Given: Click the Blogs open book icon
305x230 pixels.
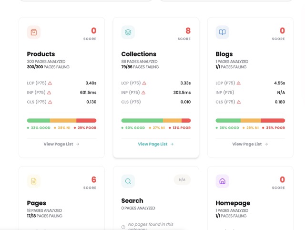Looking at the screenshot, I should tap(223, 32).
